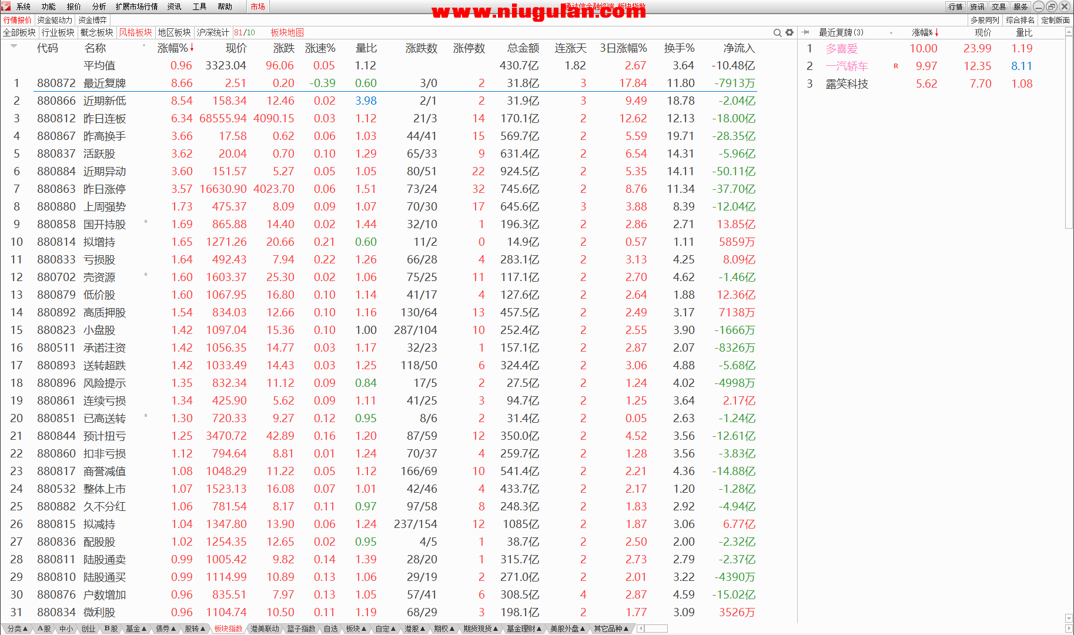1074x635 pixels.
Task: Click the restore window icon
Action: pos(1052,6)
